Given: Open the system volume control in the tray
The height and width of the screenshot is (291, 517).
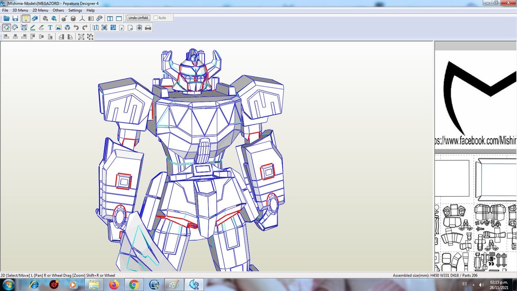Looking at the screenshot, I should click(481, 285).
